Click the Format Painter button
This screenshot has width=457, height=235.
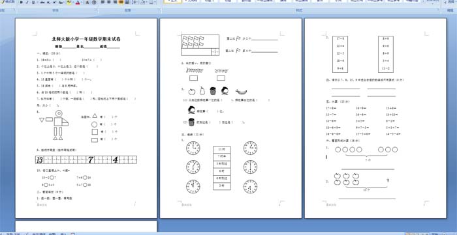(8, 1)
